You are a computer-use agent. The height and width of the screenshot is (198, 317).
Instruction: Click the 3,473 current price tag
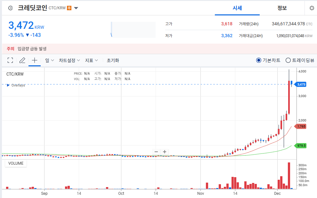pyautogui.click(x=301, y=84)
